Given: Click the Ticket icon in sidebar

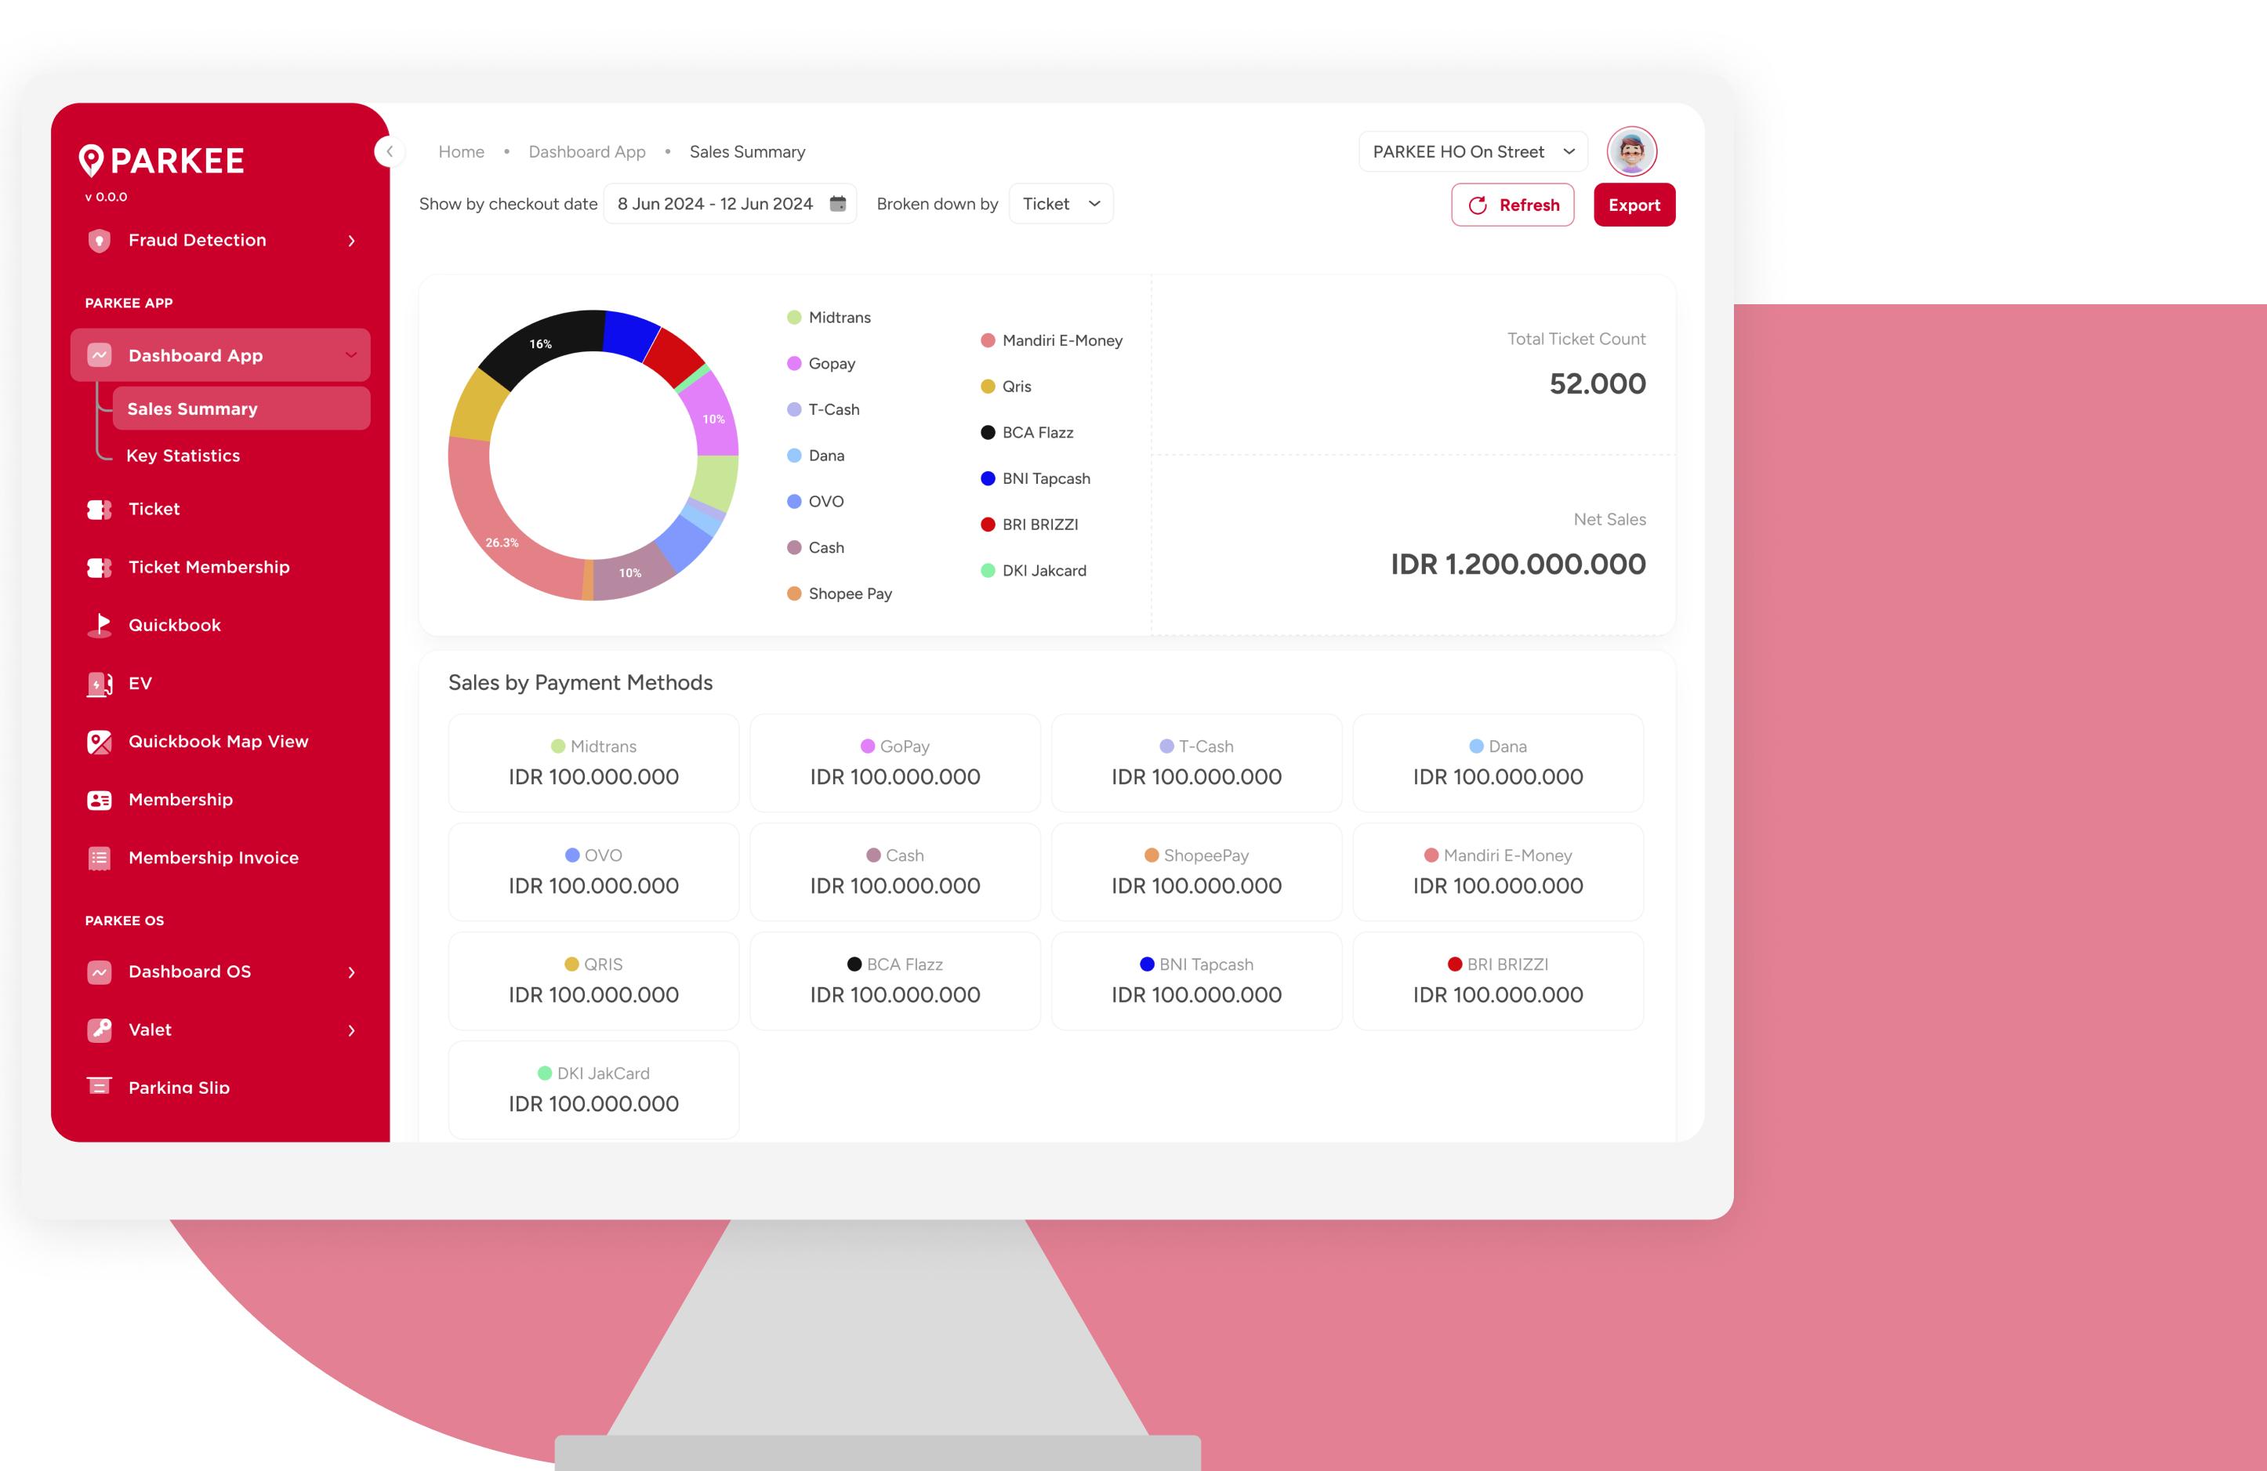Looking at the screenshot, I should 99,510.
